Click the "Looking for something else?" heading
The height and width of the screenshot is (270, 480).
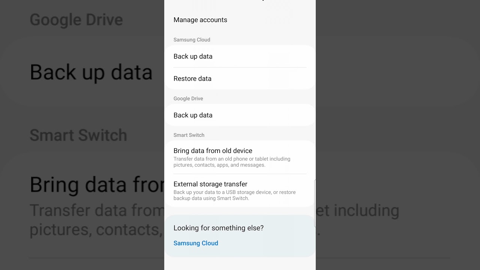(218, 228)
